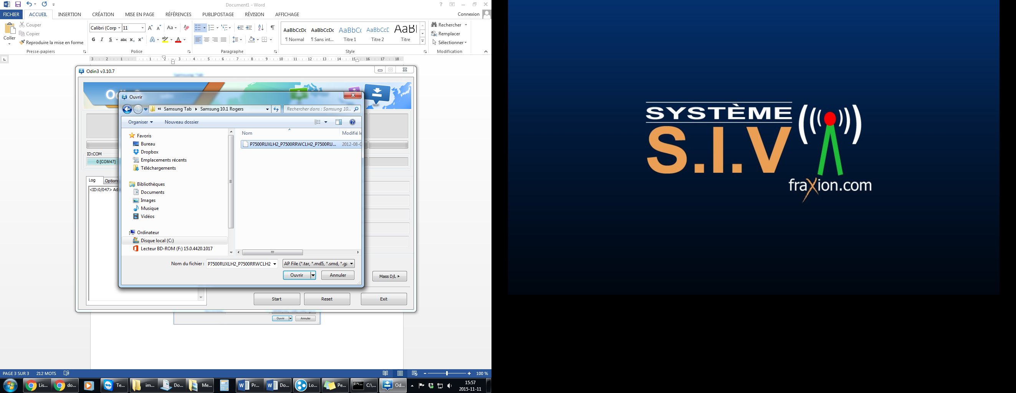Click the save icon in Word title bar
Screen dimensions: 1016x393
pos(18,4)
